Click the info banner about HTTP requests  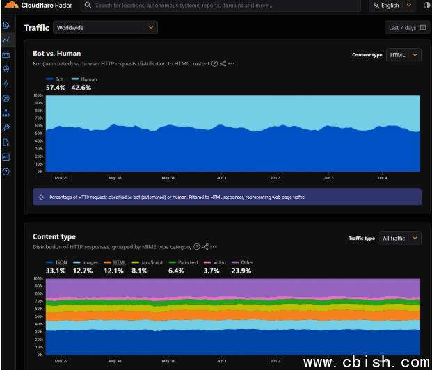[227, 197]
